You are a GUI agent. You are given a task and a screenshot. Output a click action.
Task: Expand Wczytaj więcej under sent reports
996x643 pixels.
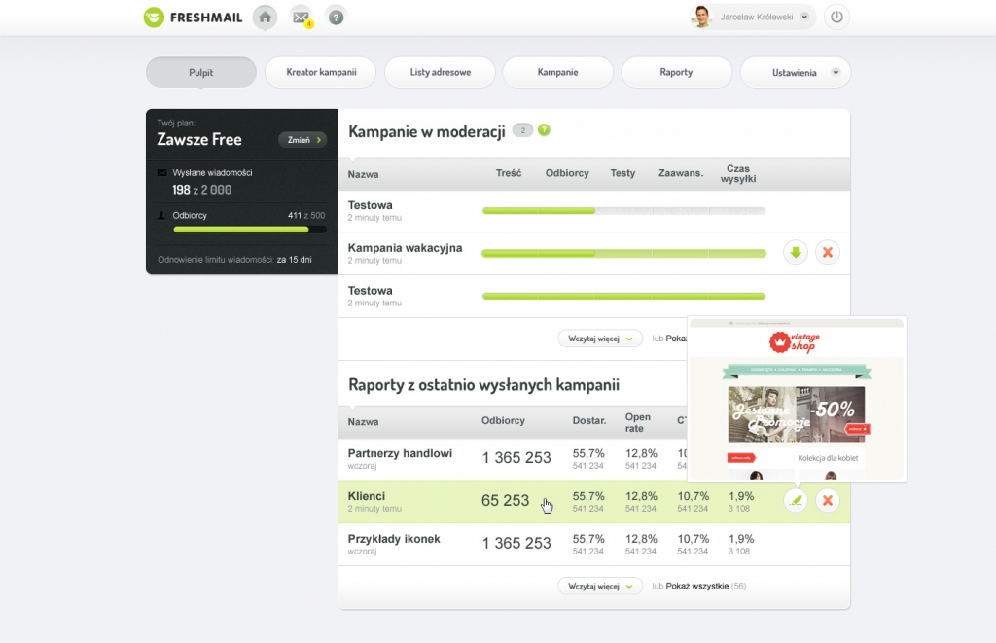(600, 586)
